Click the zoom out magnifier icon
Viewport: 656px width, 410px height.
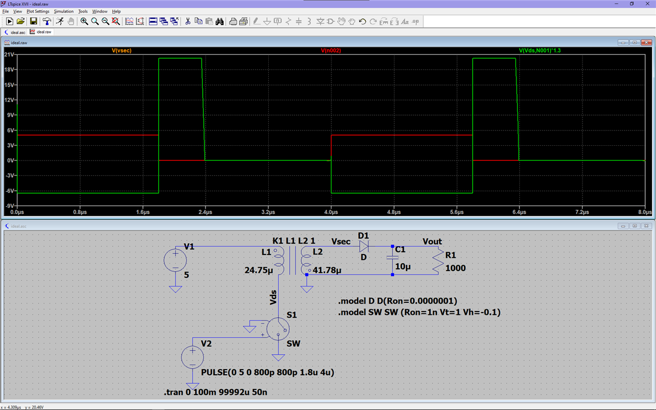click(105, 22)
